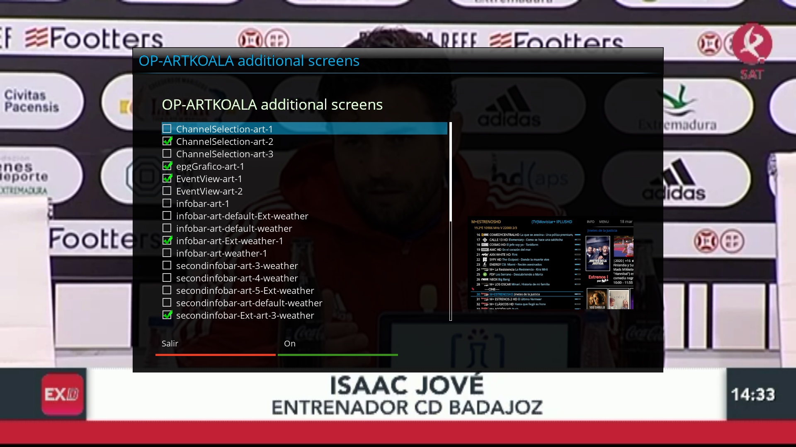Image resolution: width=796 pixels, height=447 pixels.
Task: Enable ChannelSelection-art-3 checkbox
Action: pyautogui.click(x=167, y=154)
